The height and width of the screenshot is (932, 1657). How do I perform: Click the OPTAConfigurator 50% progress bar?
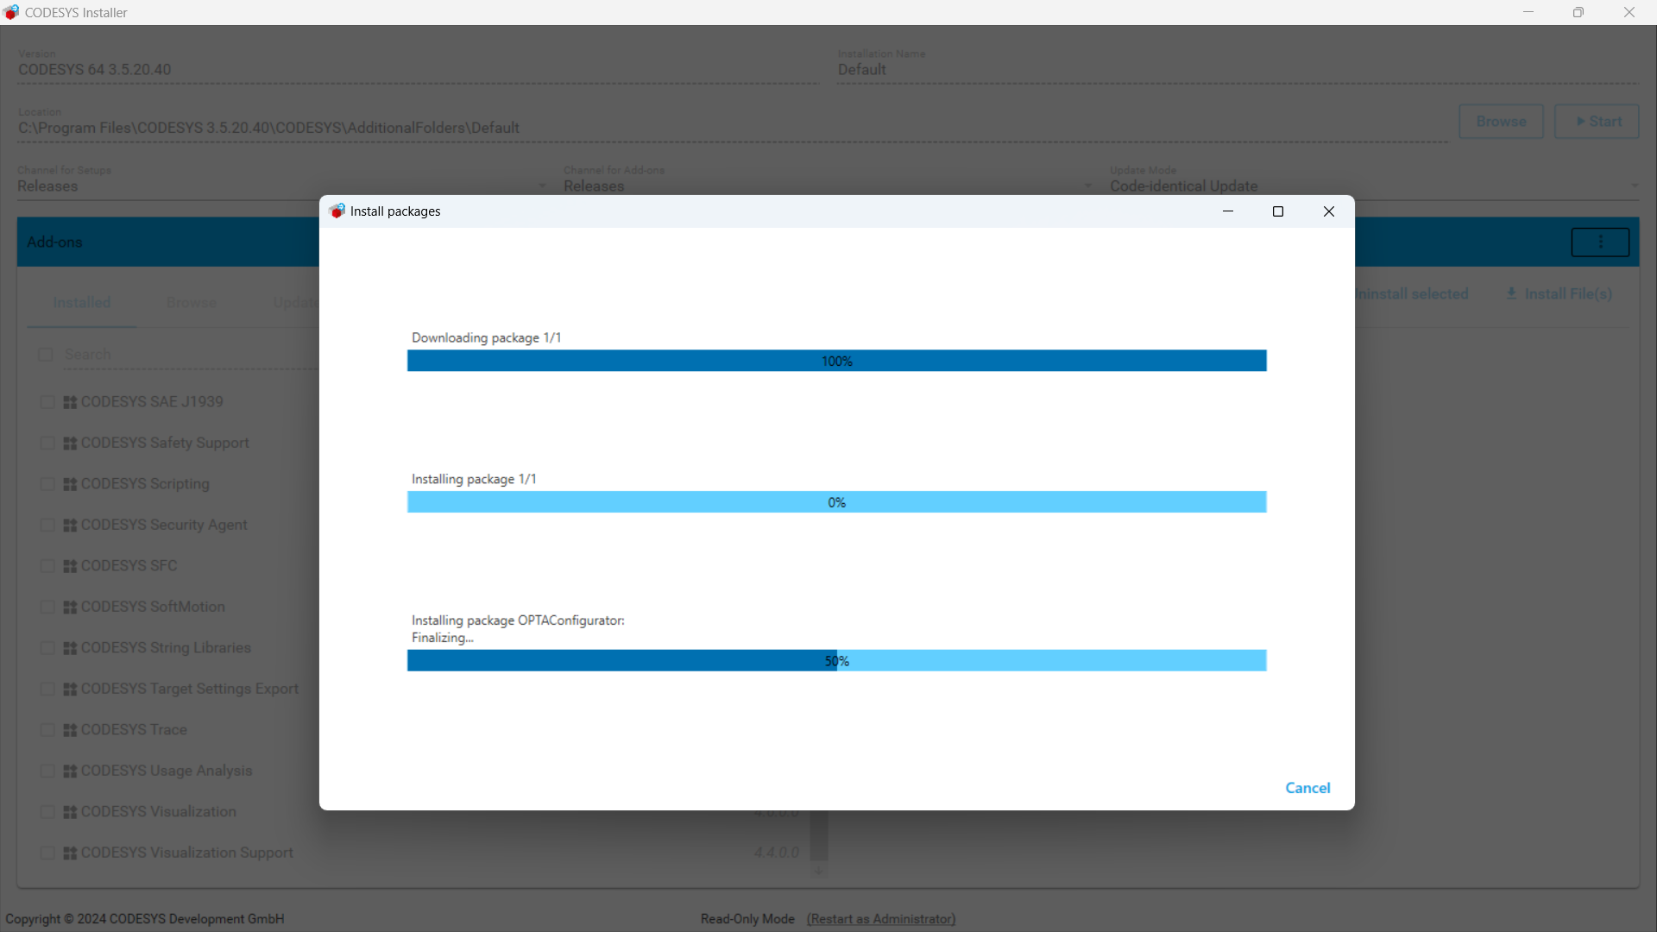click(x=836, y=661)
